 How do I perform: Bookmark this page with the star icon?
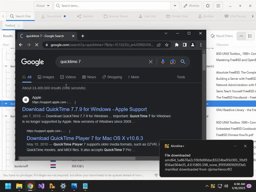pos(166,45)
